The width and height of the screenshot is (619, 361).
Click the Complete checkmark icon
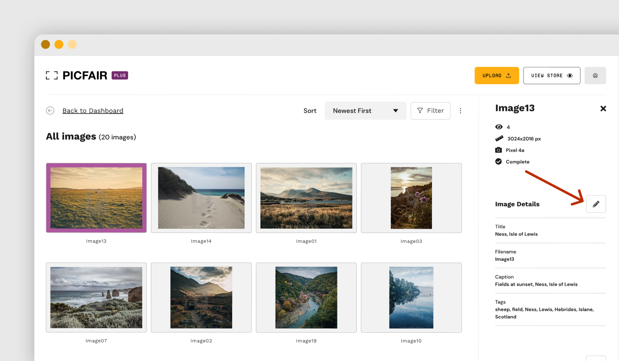point(499,162)
